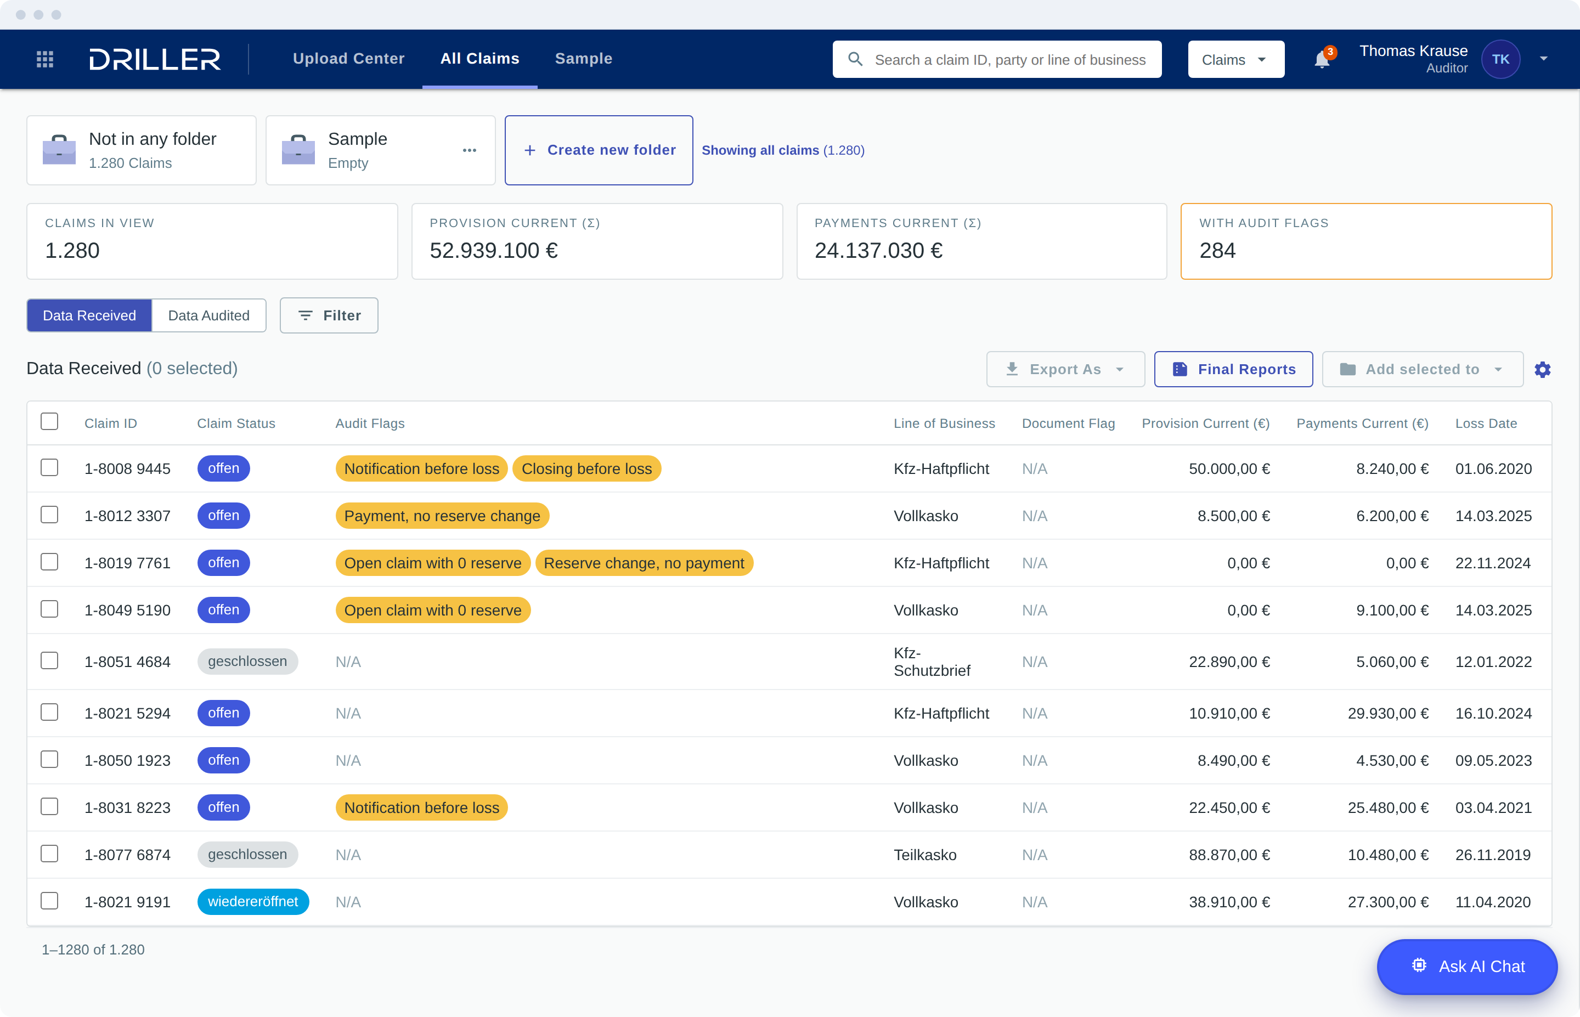The height and width of the screenshot is (1017, 1580).
Task: Sort by Loss Date column header
Action: (1486, 423)
